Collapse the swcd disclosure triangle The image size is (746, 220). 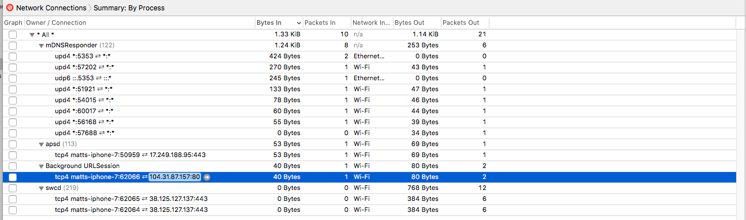click(42, 188)
